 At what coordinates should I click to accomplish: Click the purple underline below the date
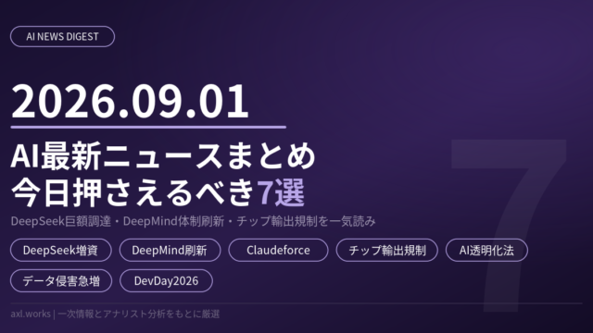coord(148,128)
